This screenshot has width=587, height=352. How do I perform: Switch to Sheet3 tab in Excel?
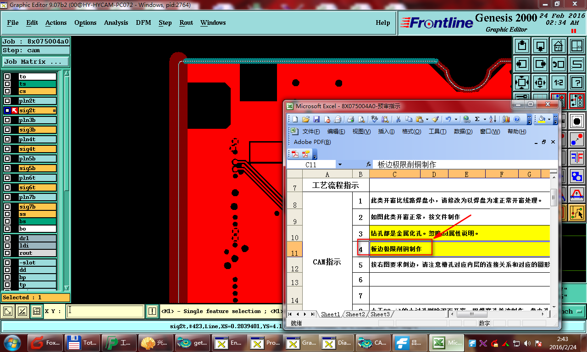pyautogui.click(x=380, y=314)
